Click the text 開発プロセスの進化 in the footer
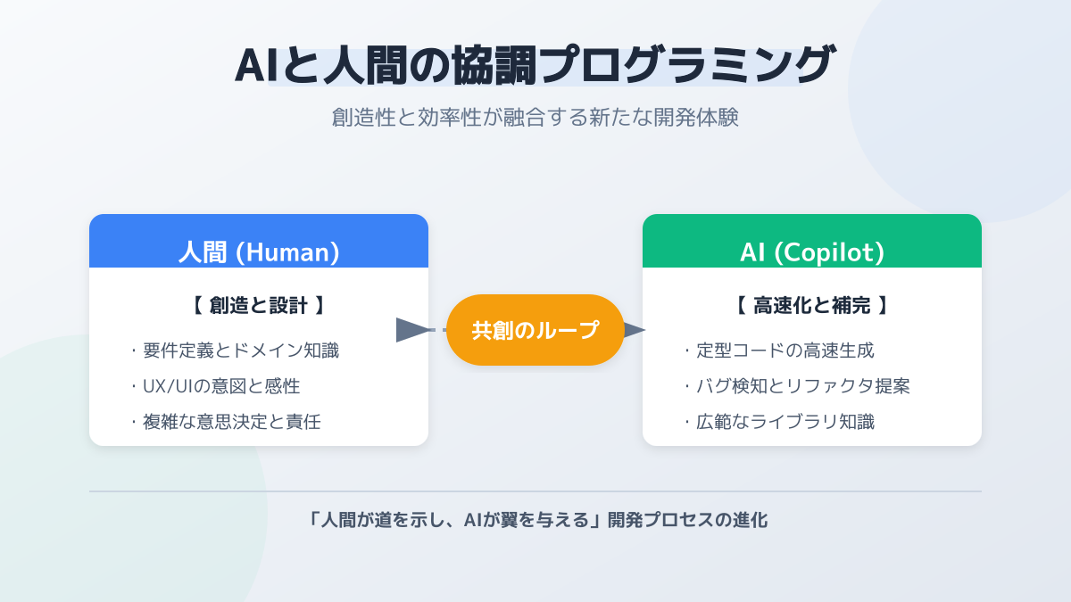This screenshot has width=1071, height=602. coord(687,520)
